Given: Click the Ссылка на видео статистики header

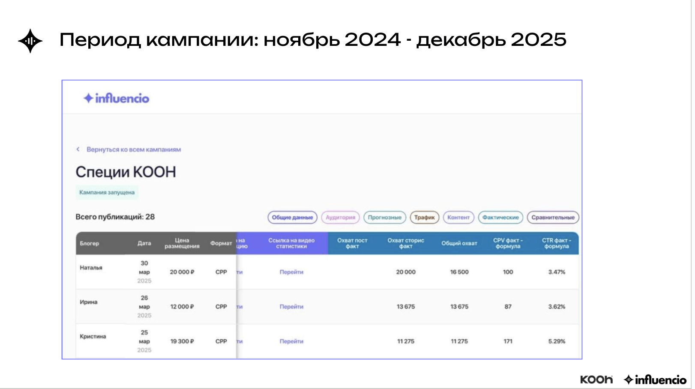Looking at the screenshot, I should (x=291, y=243).
